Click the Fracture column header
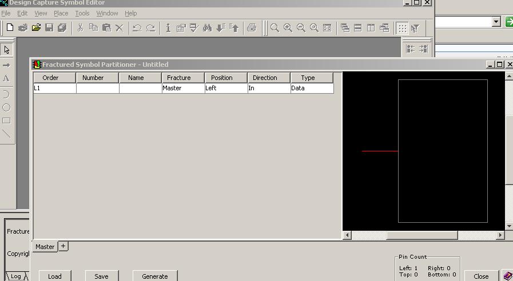 pos(183,78)
